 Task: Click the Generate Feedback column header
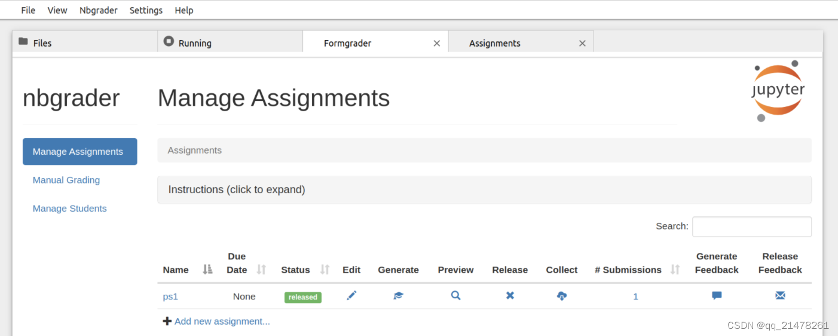pos(717,263)
